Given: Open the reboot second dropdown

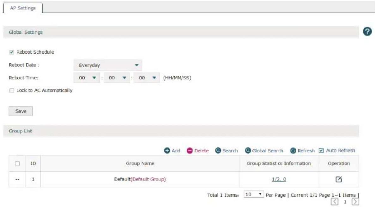Looking at the screenshot, I should click(147, 78).
